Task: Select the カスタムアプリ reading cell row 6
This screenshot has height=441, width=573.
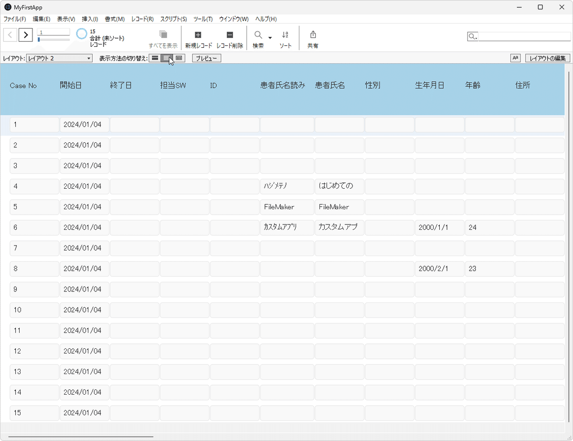Action: click(x=287, y=227)
